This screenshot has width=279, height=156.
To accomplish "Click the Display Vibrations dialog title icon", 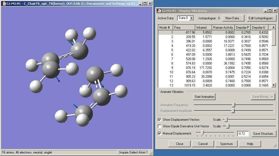I will [x=159, y=11].
